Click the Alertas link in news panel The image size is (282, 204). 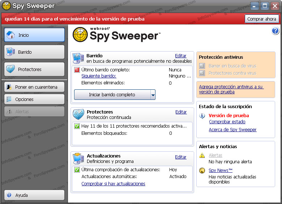[x=215, y=155]
